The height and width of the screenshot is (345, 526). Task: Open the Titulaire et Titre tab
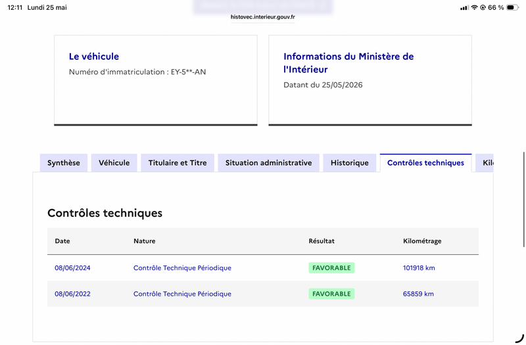pyautogui.click(x=178, y=163)
